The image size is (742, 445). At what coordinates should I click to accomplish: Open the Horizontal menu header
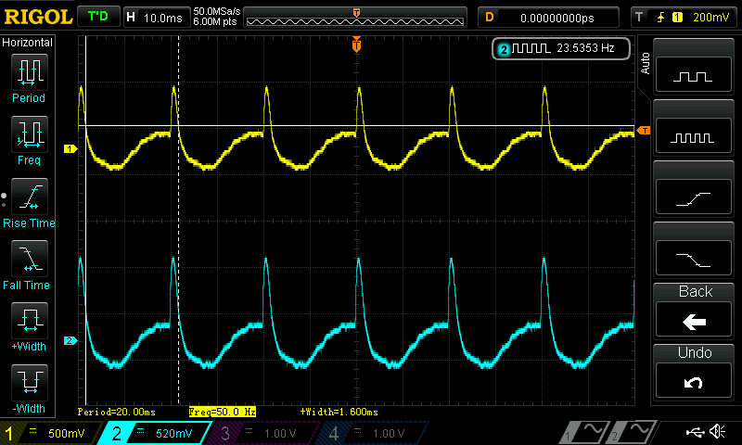click(29, 43)
